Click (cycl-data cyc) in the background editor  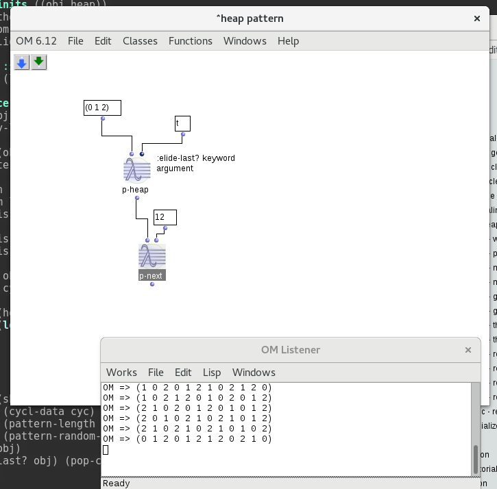[x=49, y=412]
